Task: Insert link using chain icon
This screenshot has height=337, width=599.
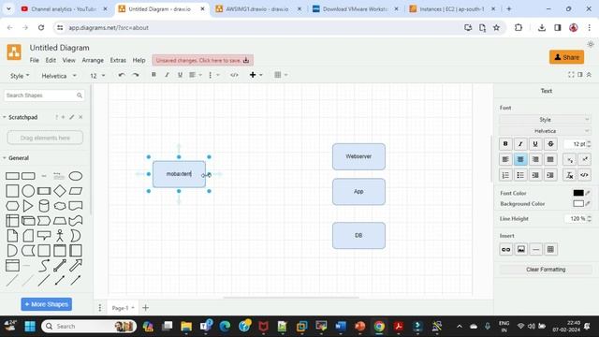Action: 505,250
